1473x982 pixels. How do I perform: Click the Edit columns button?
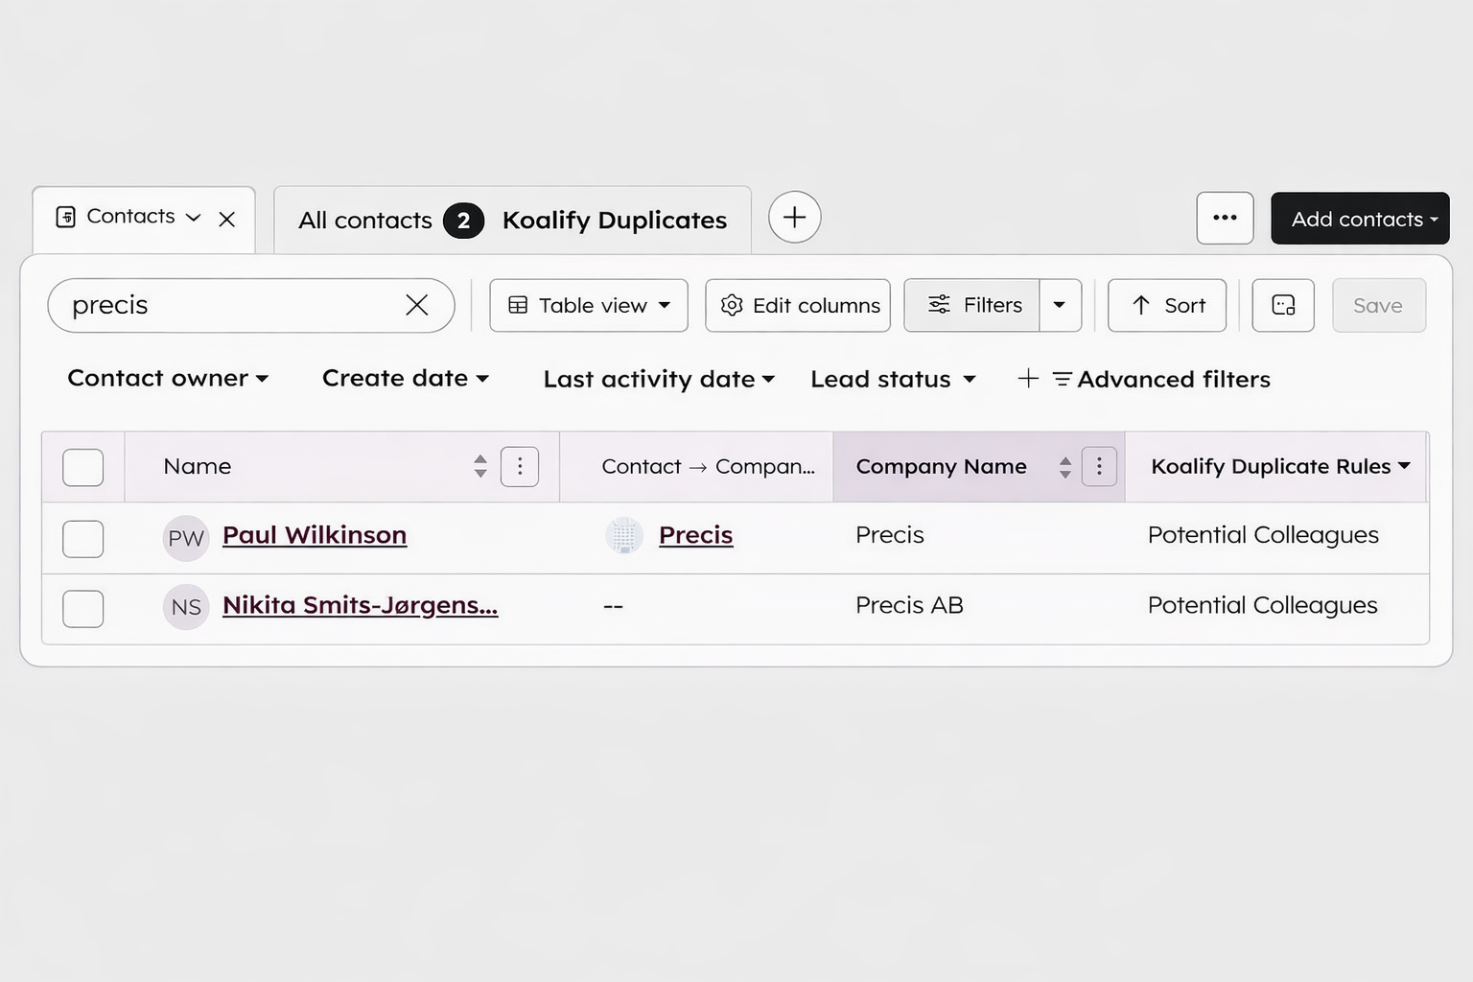798,305
